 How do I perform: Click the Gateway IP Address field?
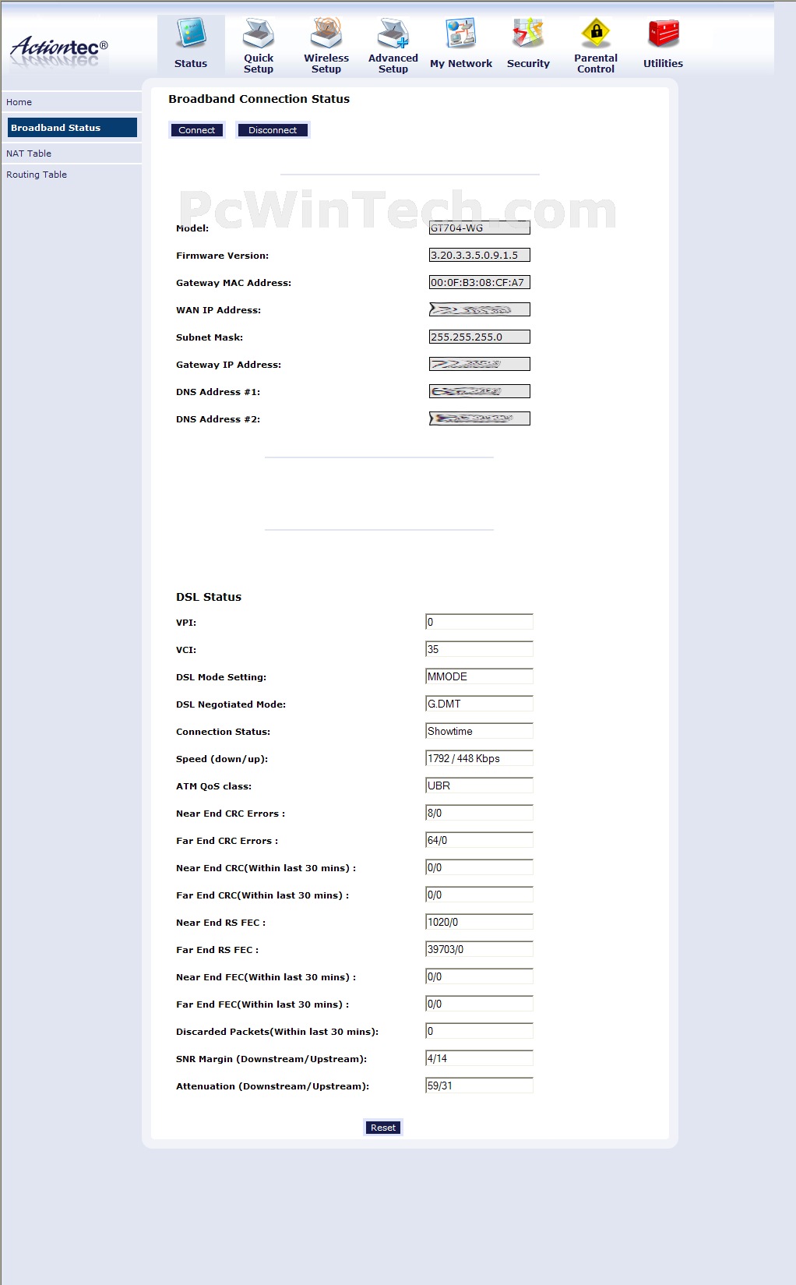(x=480, y=364)
